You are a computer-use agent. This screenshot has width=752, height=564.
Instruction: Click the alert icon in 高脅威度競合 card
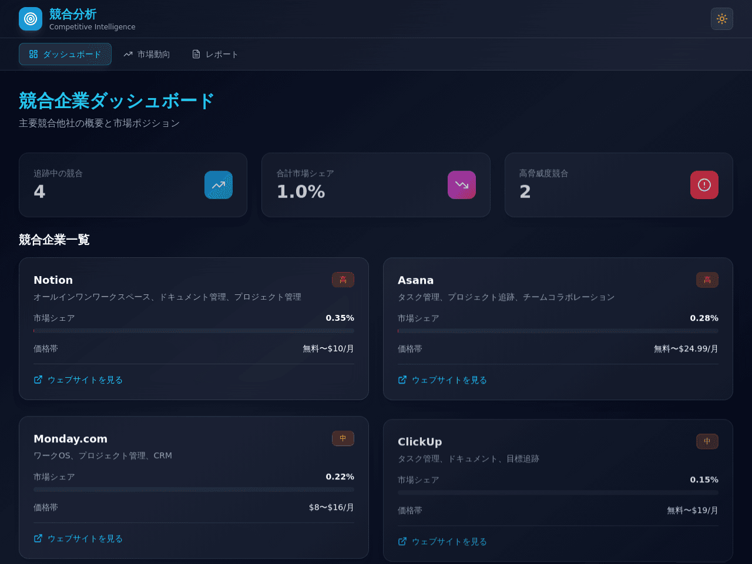click(x=704, y=185)
